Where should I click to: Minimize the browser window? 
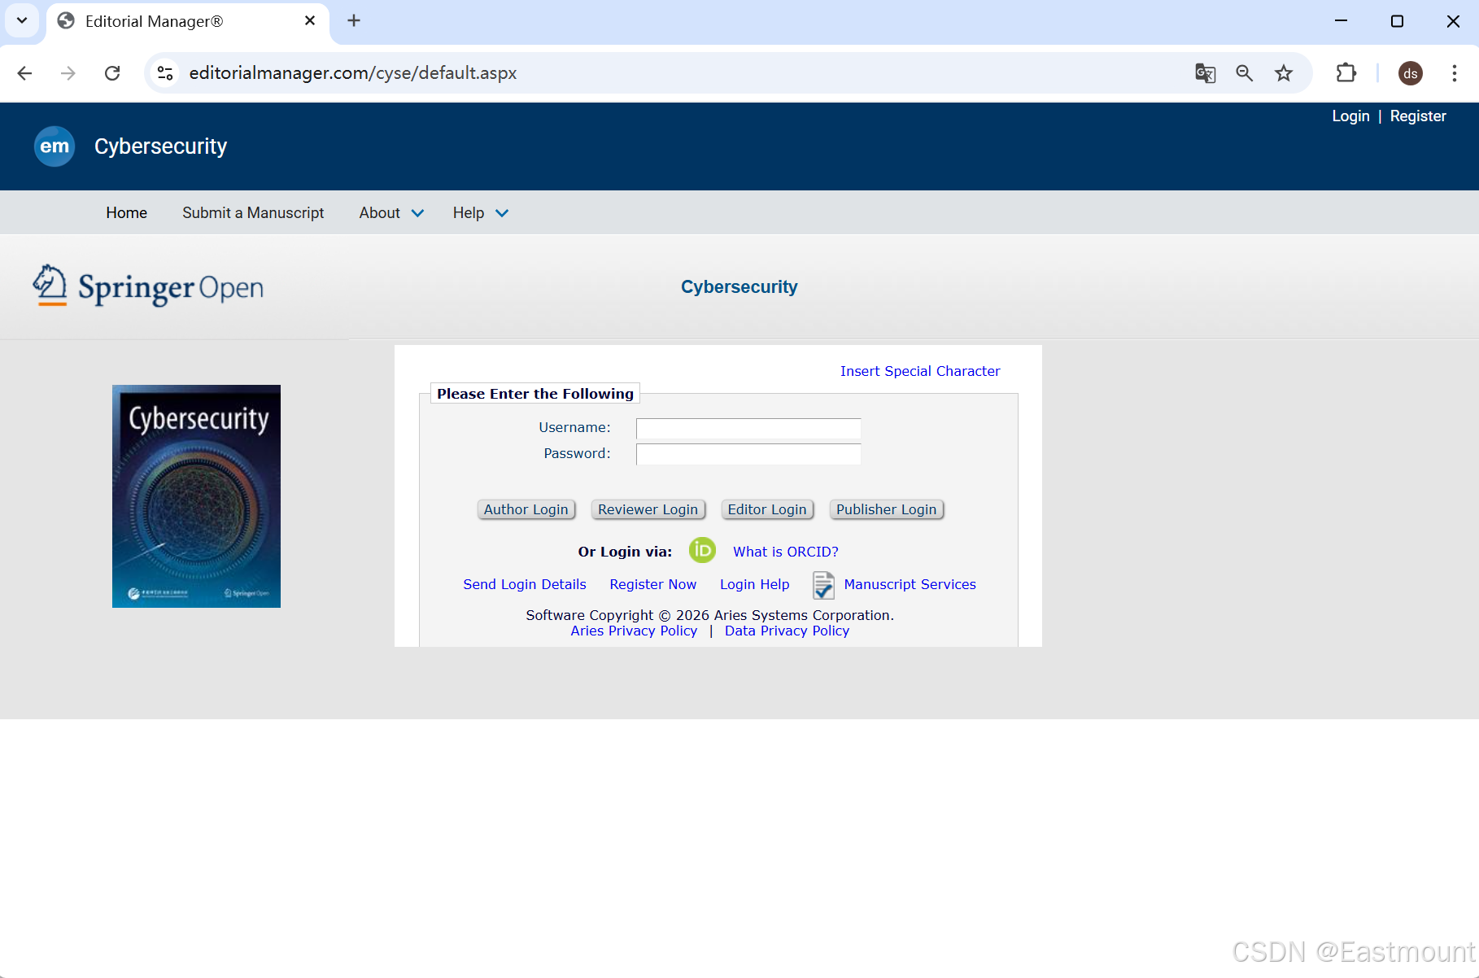[x=1342, y=21]
